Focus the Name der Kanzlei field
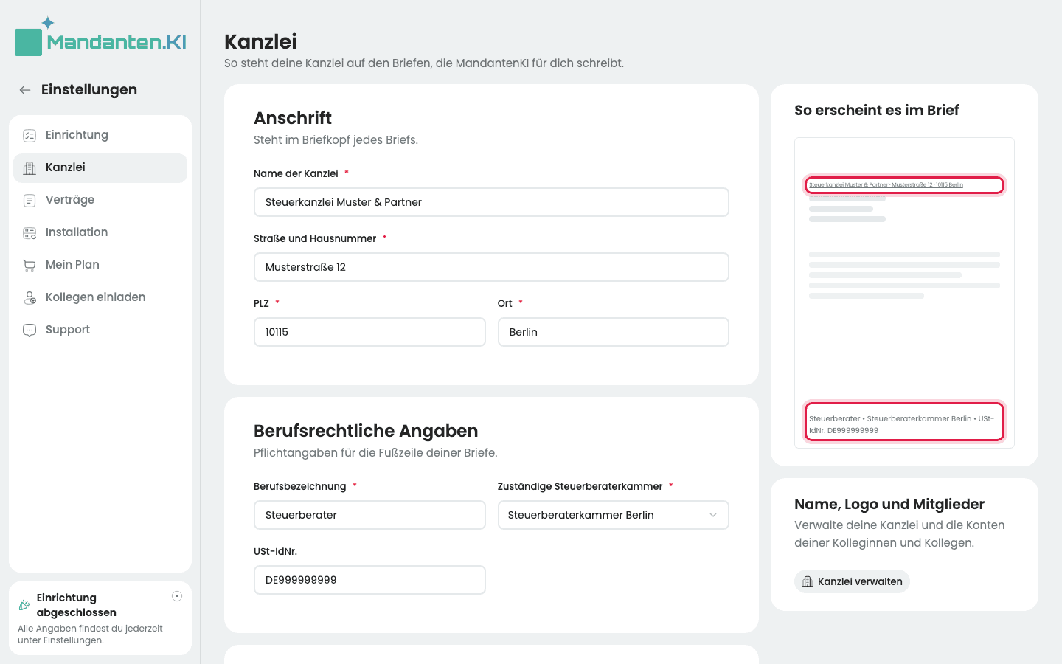Image resolution: width=1062 pixels, height=664 pixels. pos(491,202)
